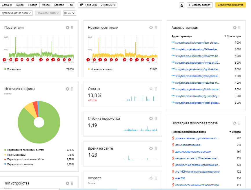This screenshot has width=251, height=190.
Task: Select the Квартал period tab
Action: (x=59, y=5)
